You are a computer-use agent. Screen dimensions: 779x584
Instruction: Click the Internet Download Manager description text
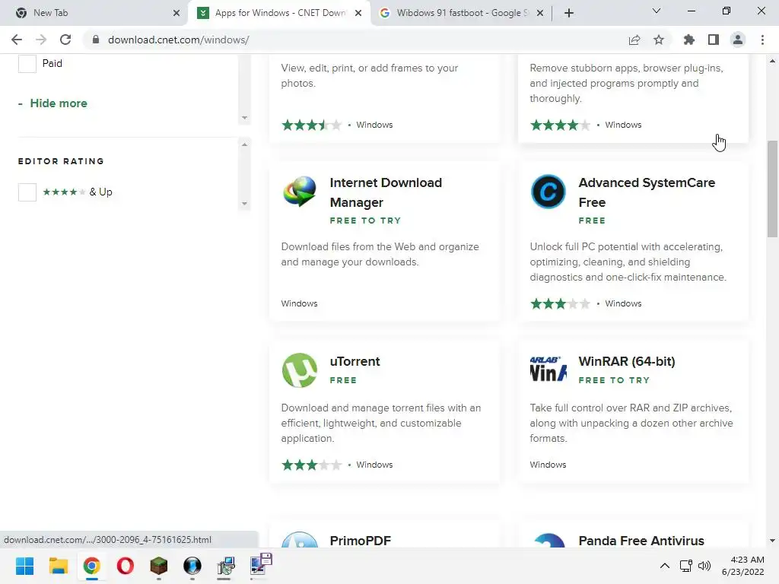[380, 254]
